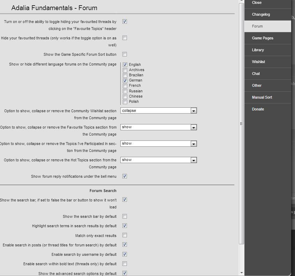
Task: Go to the Wishlist settings
Action: coord(267,62)
